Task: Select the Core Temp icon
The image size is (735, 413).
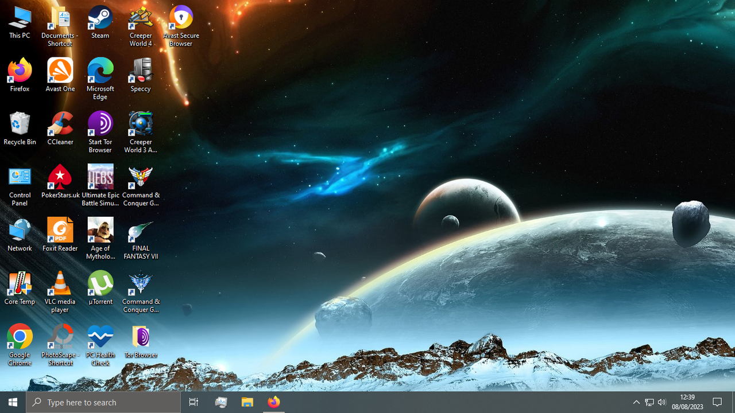Action: coord(20,289)
